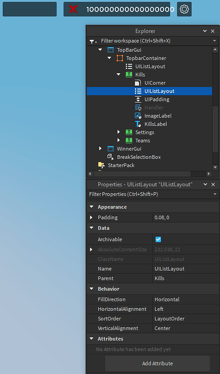Select the KillsLabel row in Explorer
The image size is (220, 374).
[149, 124]
